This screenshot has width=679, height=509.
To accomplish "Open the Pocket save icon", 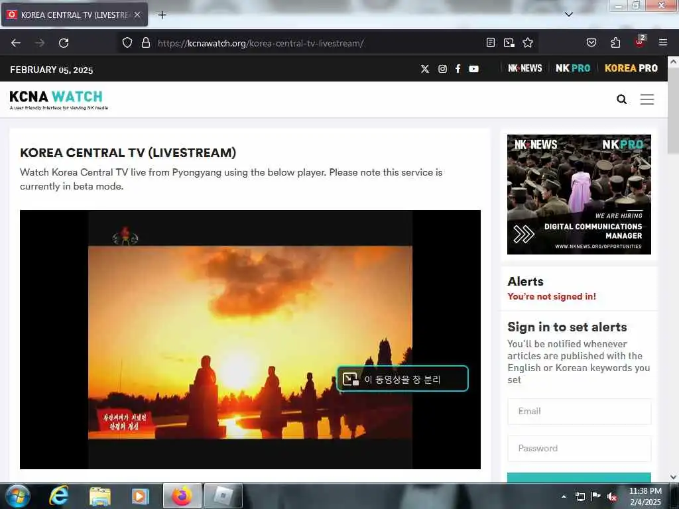I will (x=591, y=43).
